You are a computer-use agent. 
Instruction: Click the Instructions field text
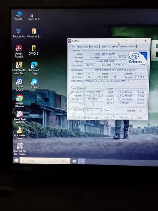[115, 82]
